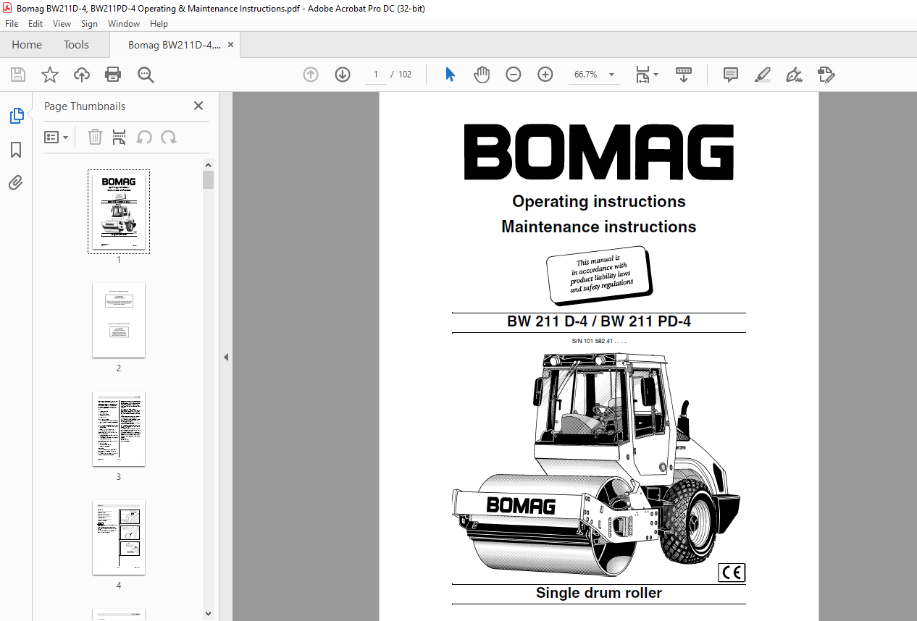This screenshot has height=621, width=917.
Task: Click 'BW 211 D-4 / BW 211 PD-4' title
Action: click(x=599, y=321)
